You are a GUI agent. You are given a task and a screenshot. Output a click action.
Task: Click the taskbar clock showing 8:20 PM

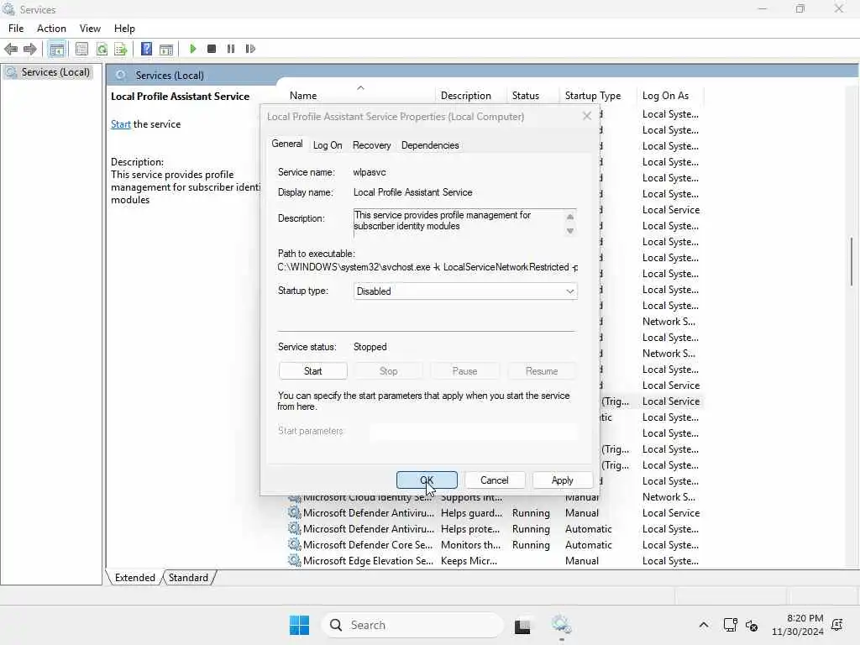pyautogui.click(x=798, y=625)
